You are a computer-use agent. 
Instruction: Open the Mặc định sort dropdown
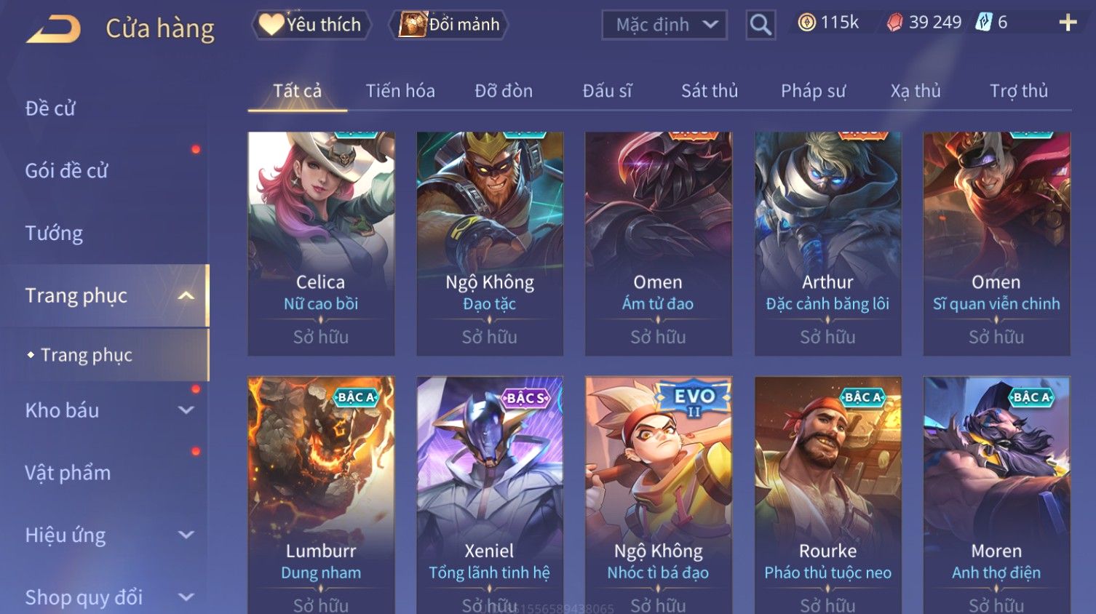tap(664, 25)
